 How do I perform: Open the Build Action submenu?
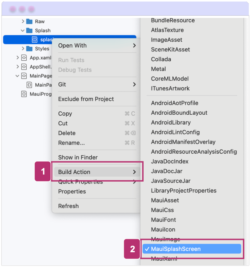pyautogui.click(x=97, y=172)
